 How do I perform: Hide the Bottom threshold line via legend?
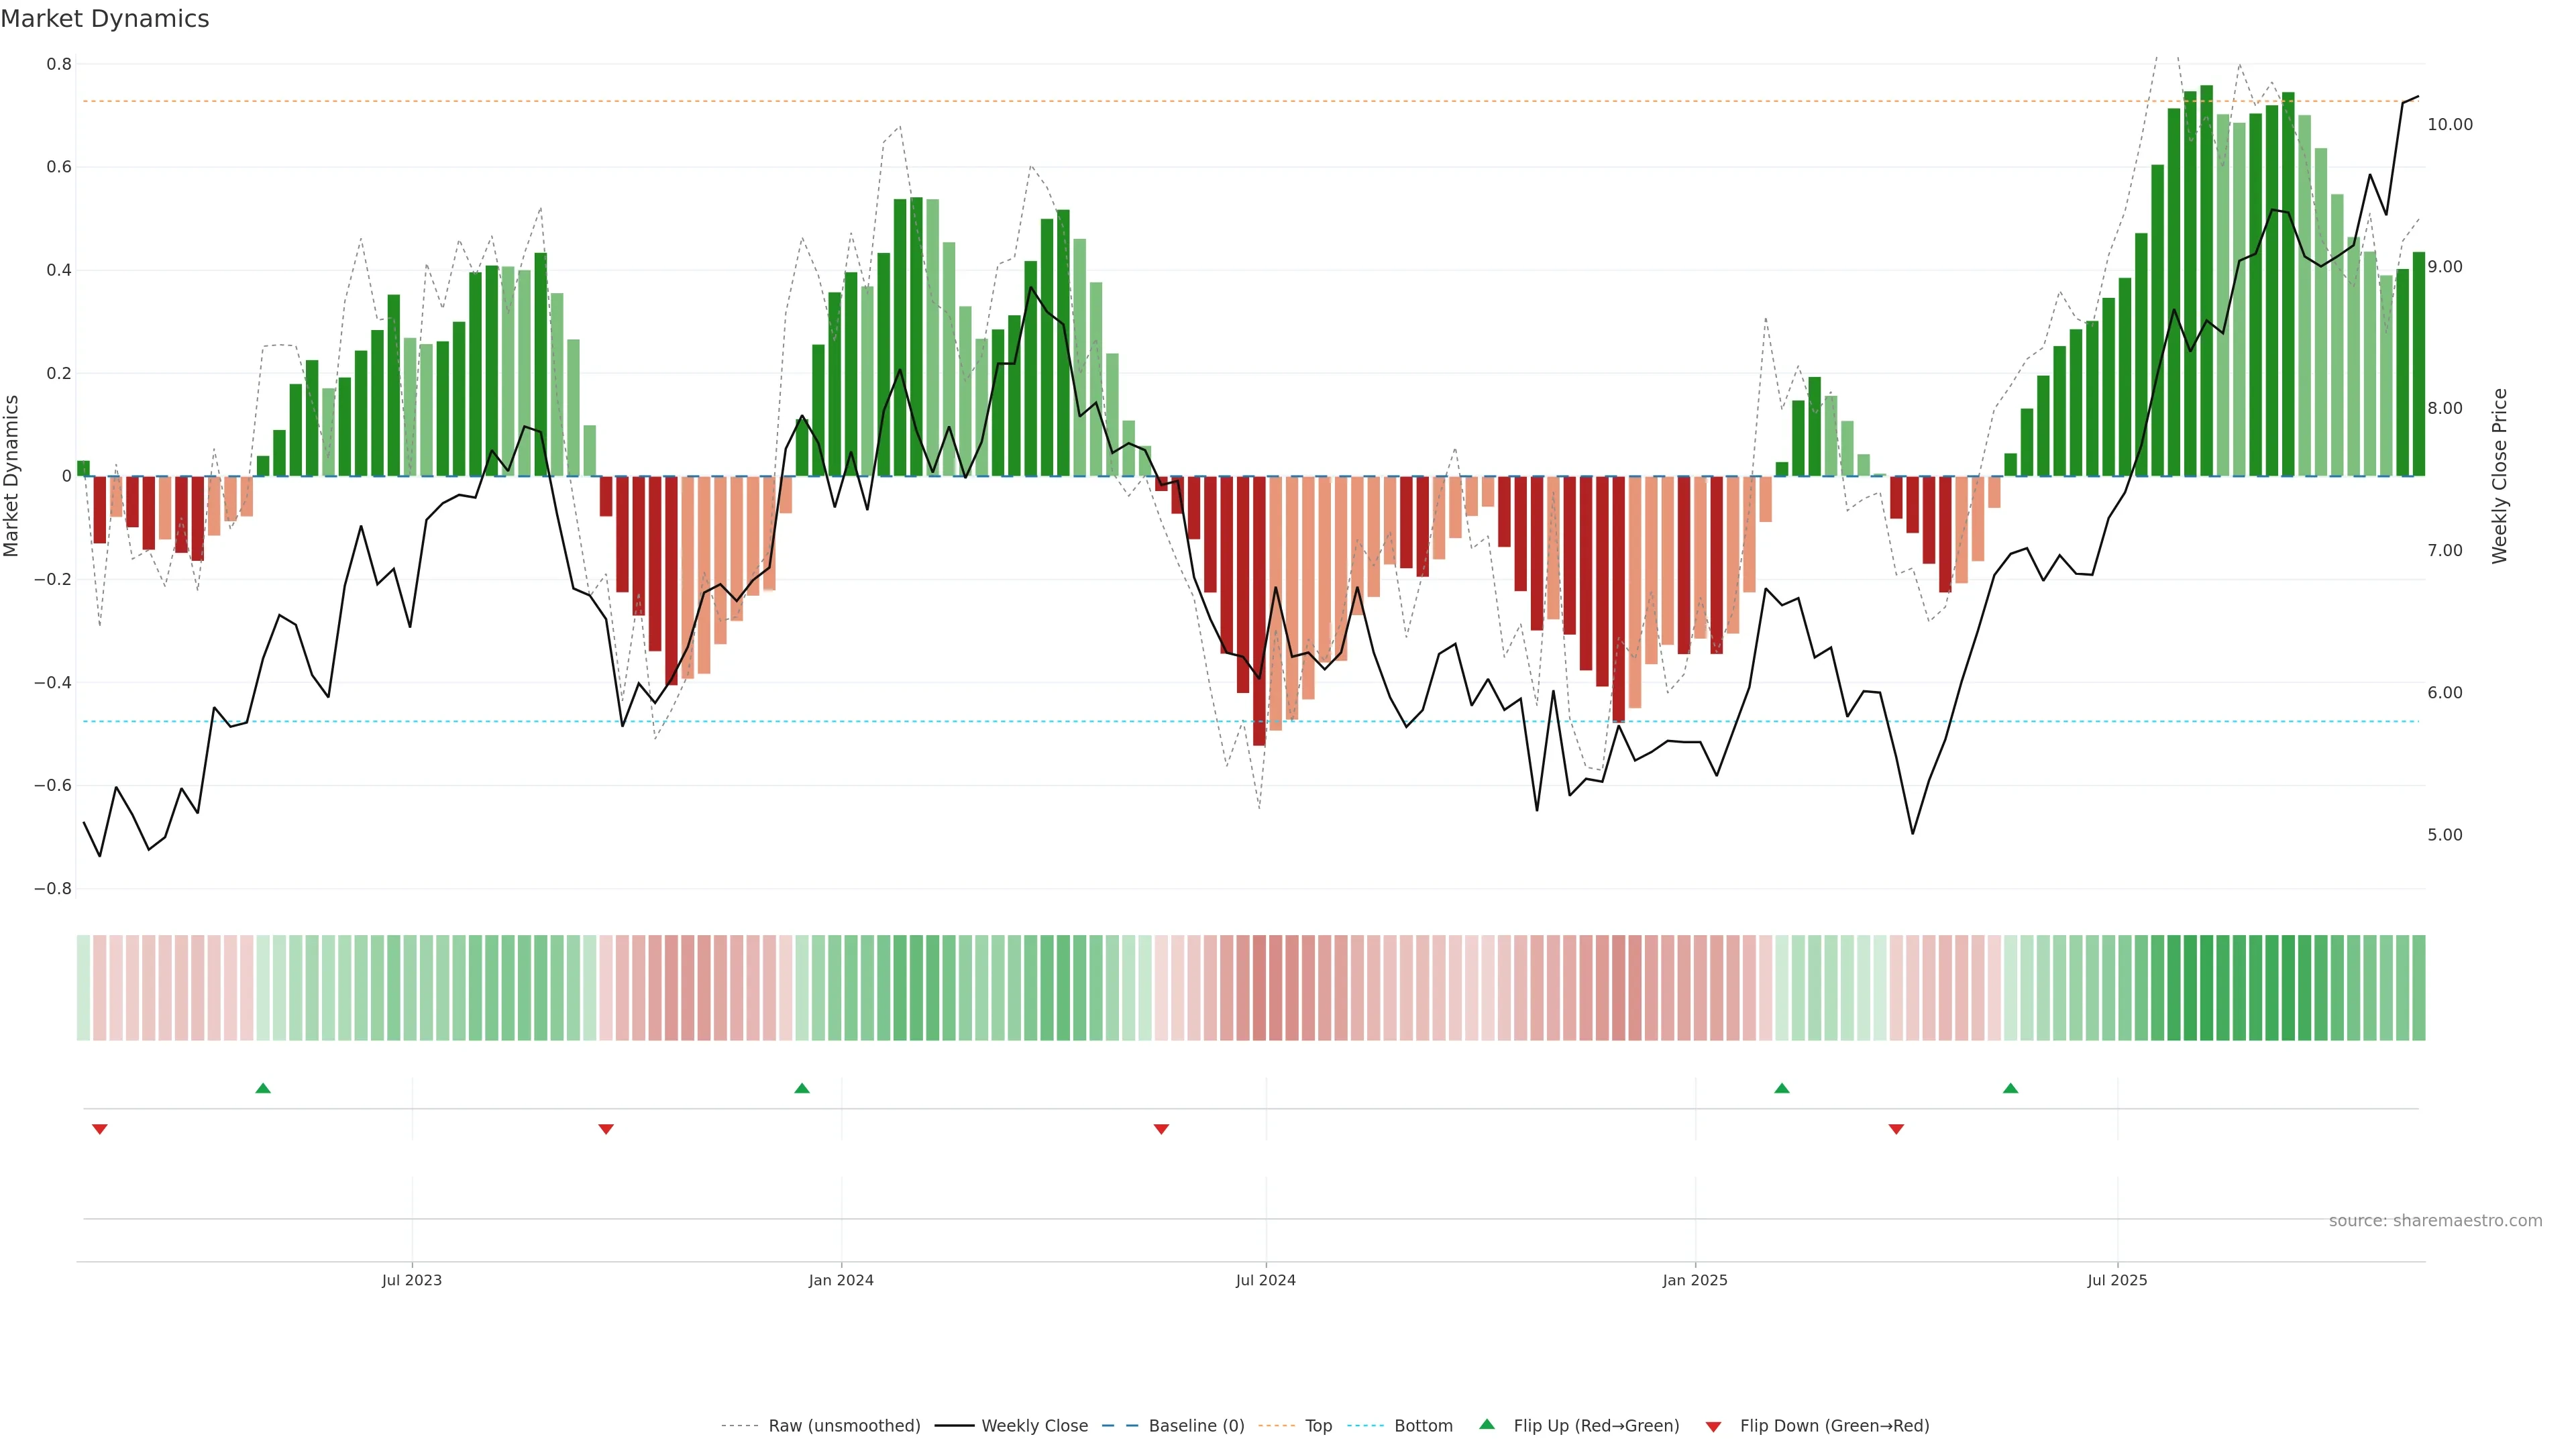point(1423,1426)
